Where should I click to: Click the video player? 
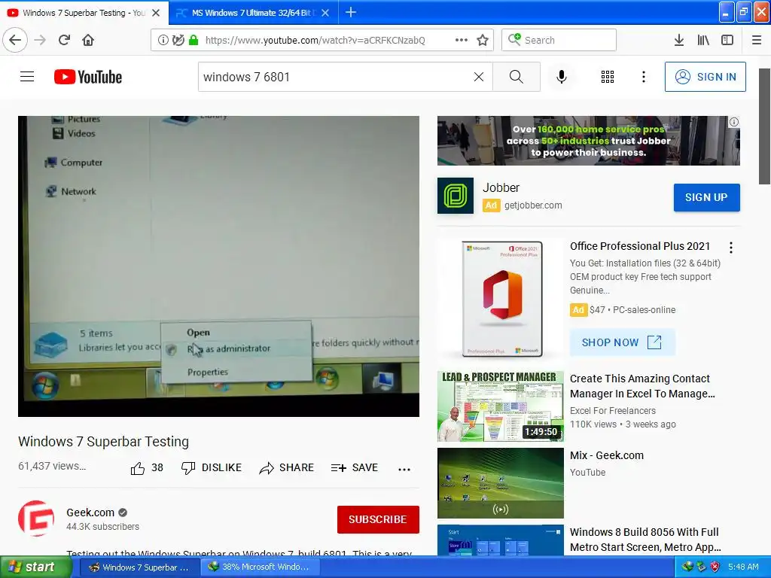pos(219,266)
